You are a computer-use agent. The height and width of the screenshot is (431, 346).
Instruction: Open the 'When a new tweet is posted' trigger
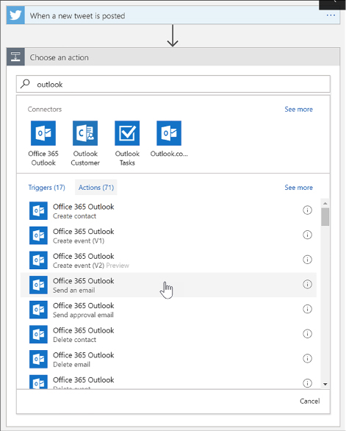173,15
